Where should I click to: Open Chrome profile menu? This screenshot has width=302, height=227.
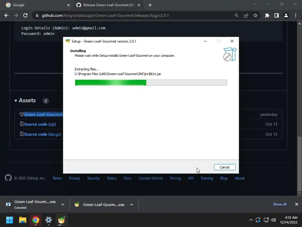(x=286, y=15)
